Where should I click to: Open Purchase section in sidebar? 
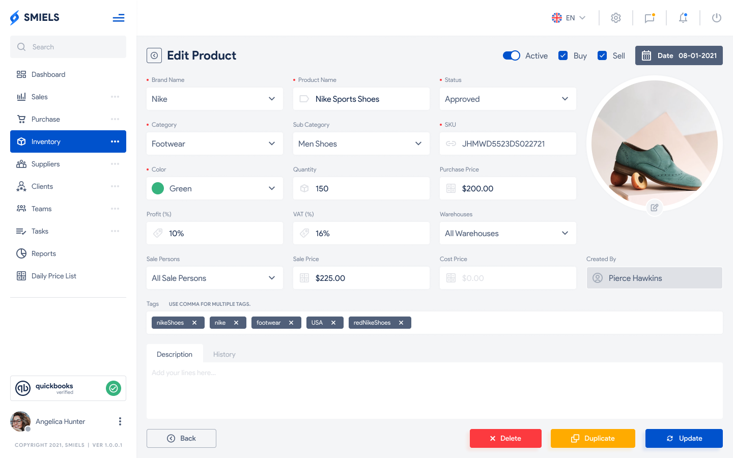click(x=68, y=119)
